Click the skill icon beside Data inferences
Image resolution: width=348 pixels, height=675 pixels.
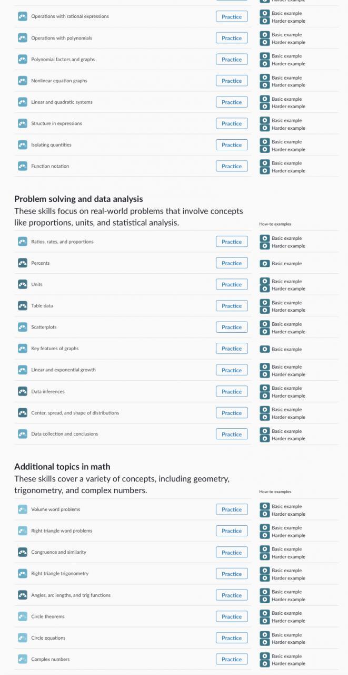(22, 391)
